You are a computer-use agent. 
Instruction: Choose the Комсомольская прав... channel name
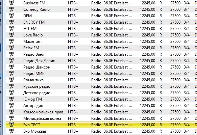pos(45,112)
